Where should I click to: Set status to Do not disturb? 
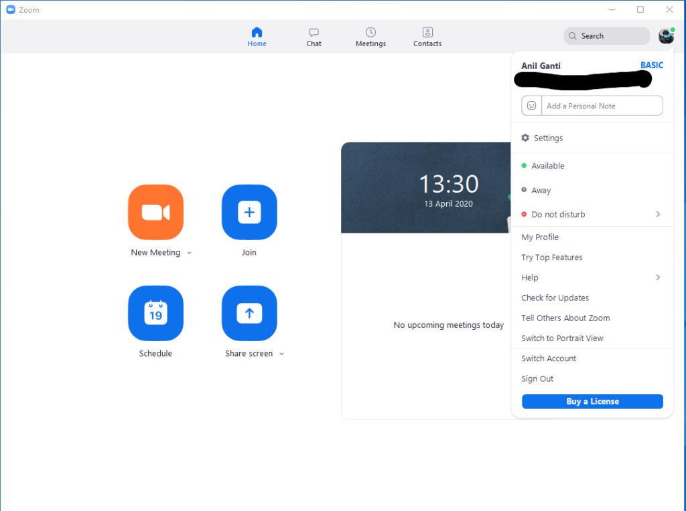[x=592, y=215]
